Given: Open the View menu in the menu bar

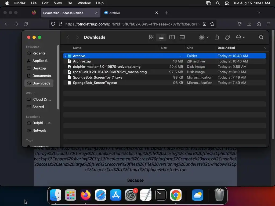Looking at the screenshot, I should click(x=58, y=3).
